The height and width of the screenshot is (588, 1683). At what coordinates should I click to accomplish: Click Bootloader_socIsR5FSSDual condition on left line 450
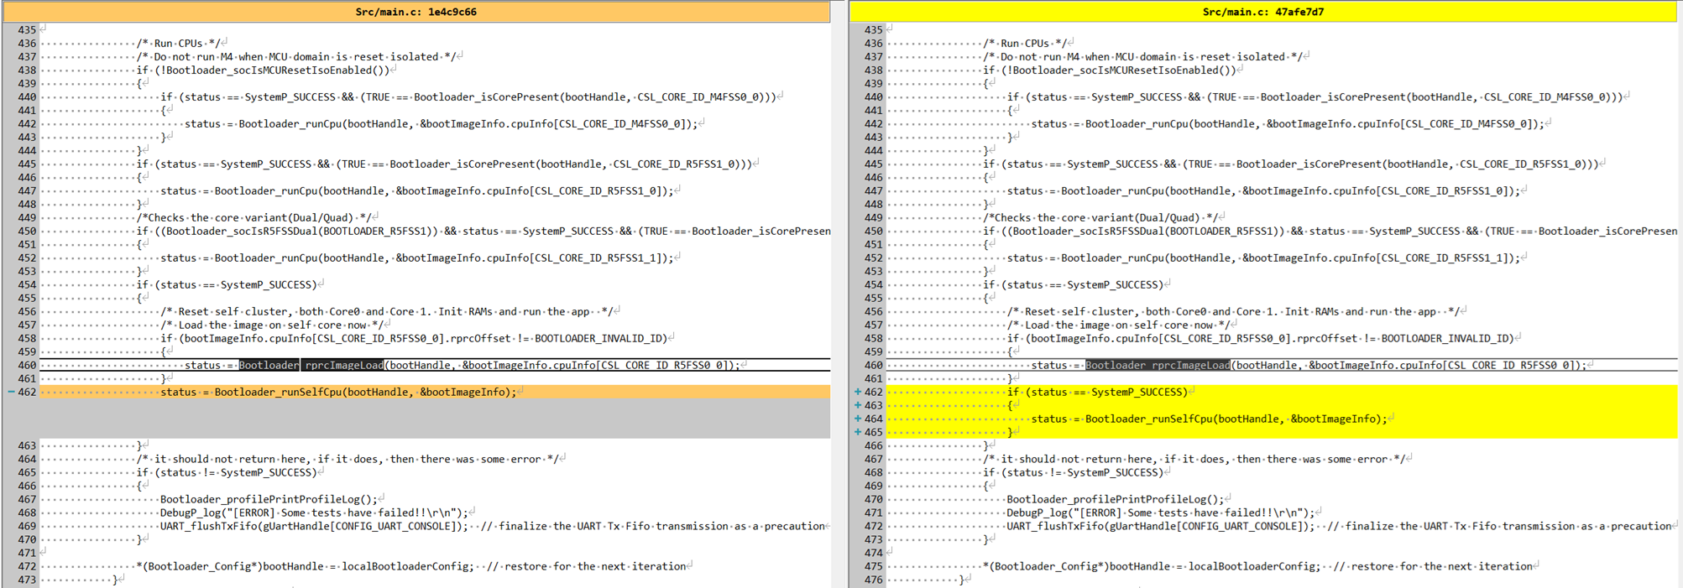point(483,231)
